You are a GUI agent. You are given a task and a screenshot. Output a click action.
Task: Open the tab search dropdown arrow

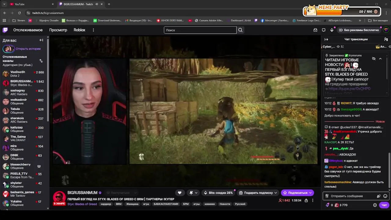(x=4, y=4)
